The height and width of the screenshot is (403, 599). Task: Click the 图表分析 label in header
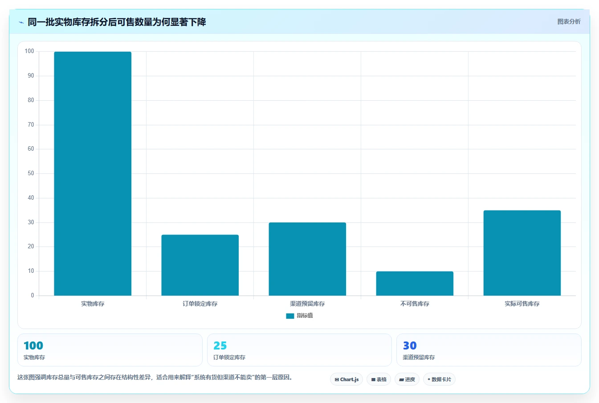(x=569, y=21)
